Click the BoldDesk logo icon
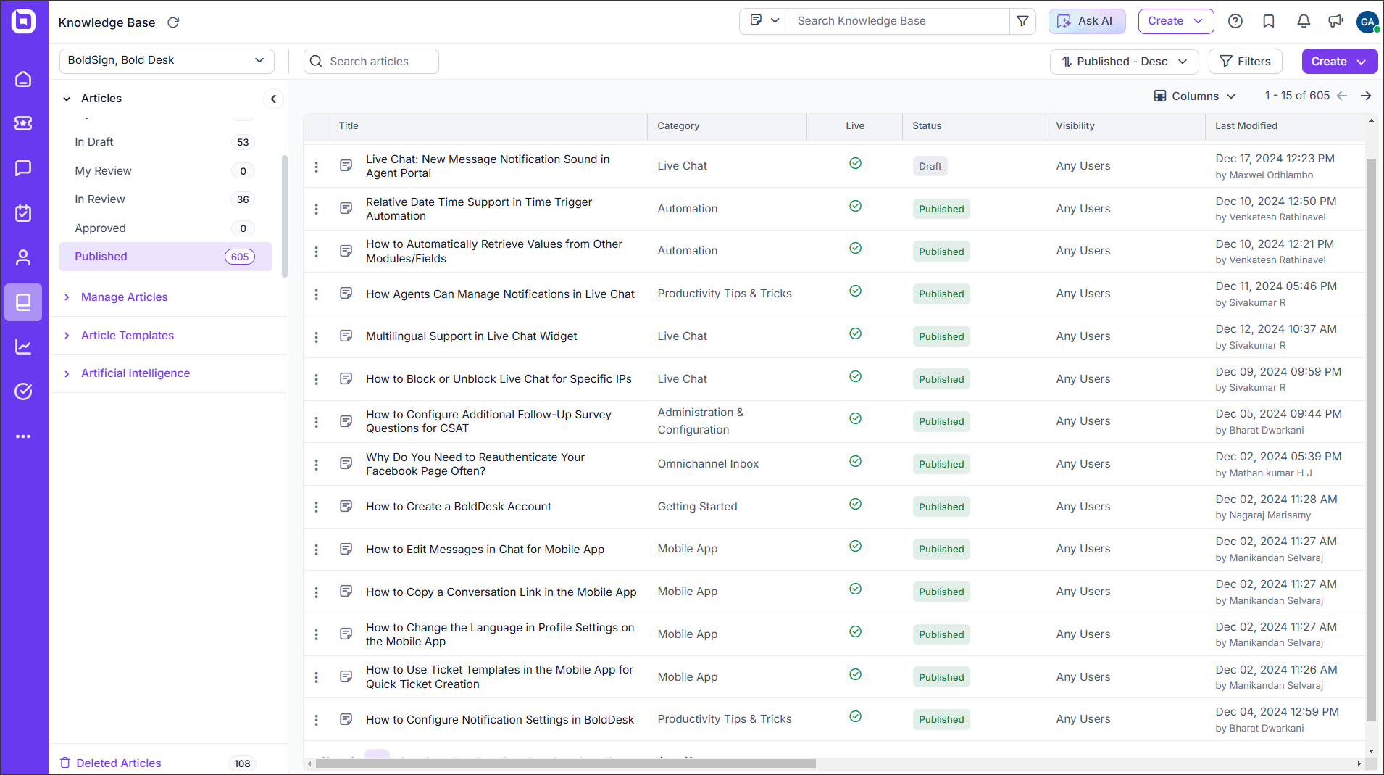Image resolution: width=1384 pixels, height=775 pixels. point(23,21)
